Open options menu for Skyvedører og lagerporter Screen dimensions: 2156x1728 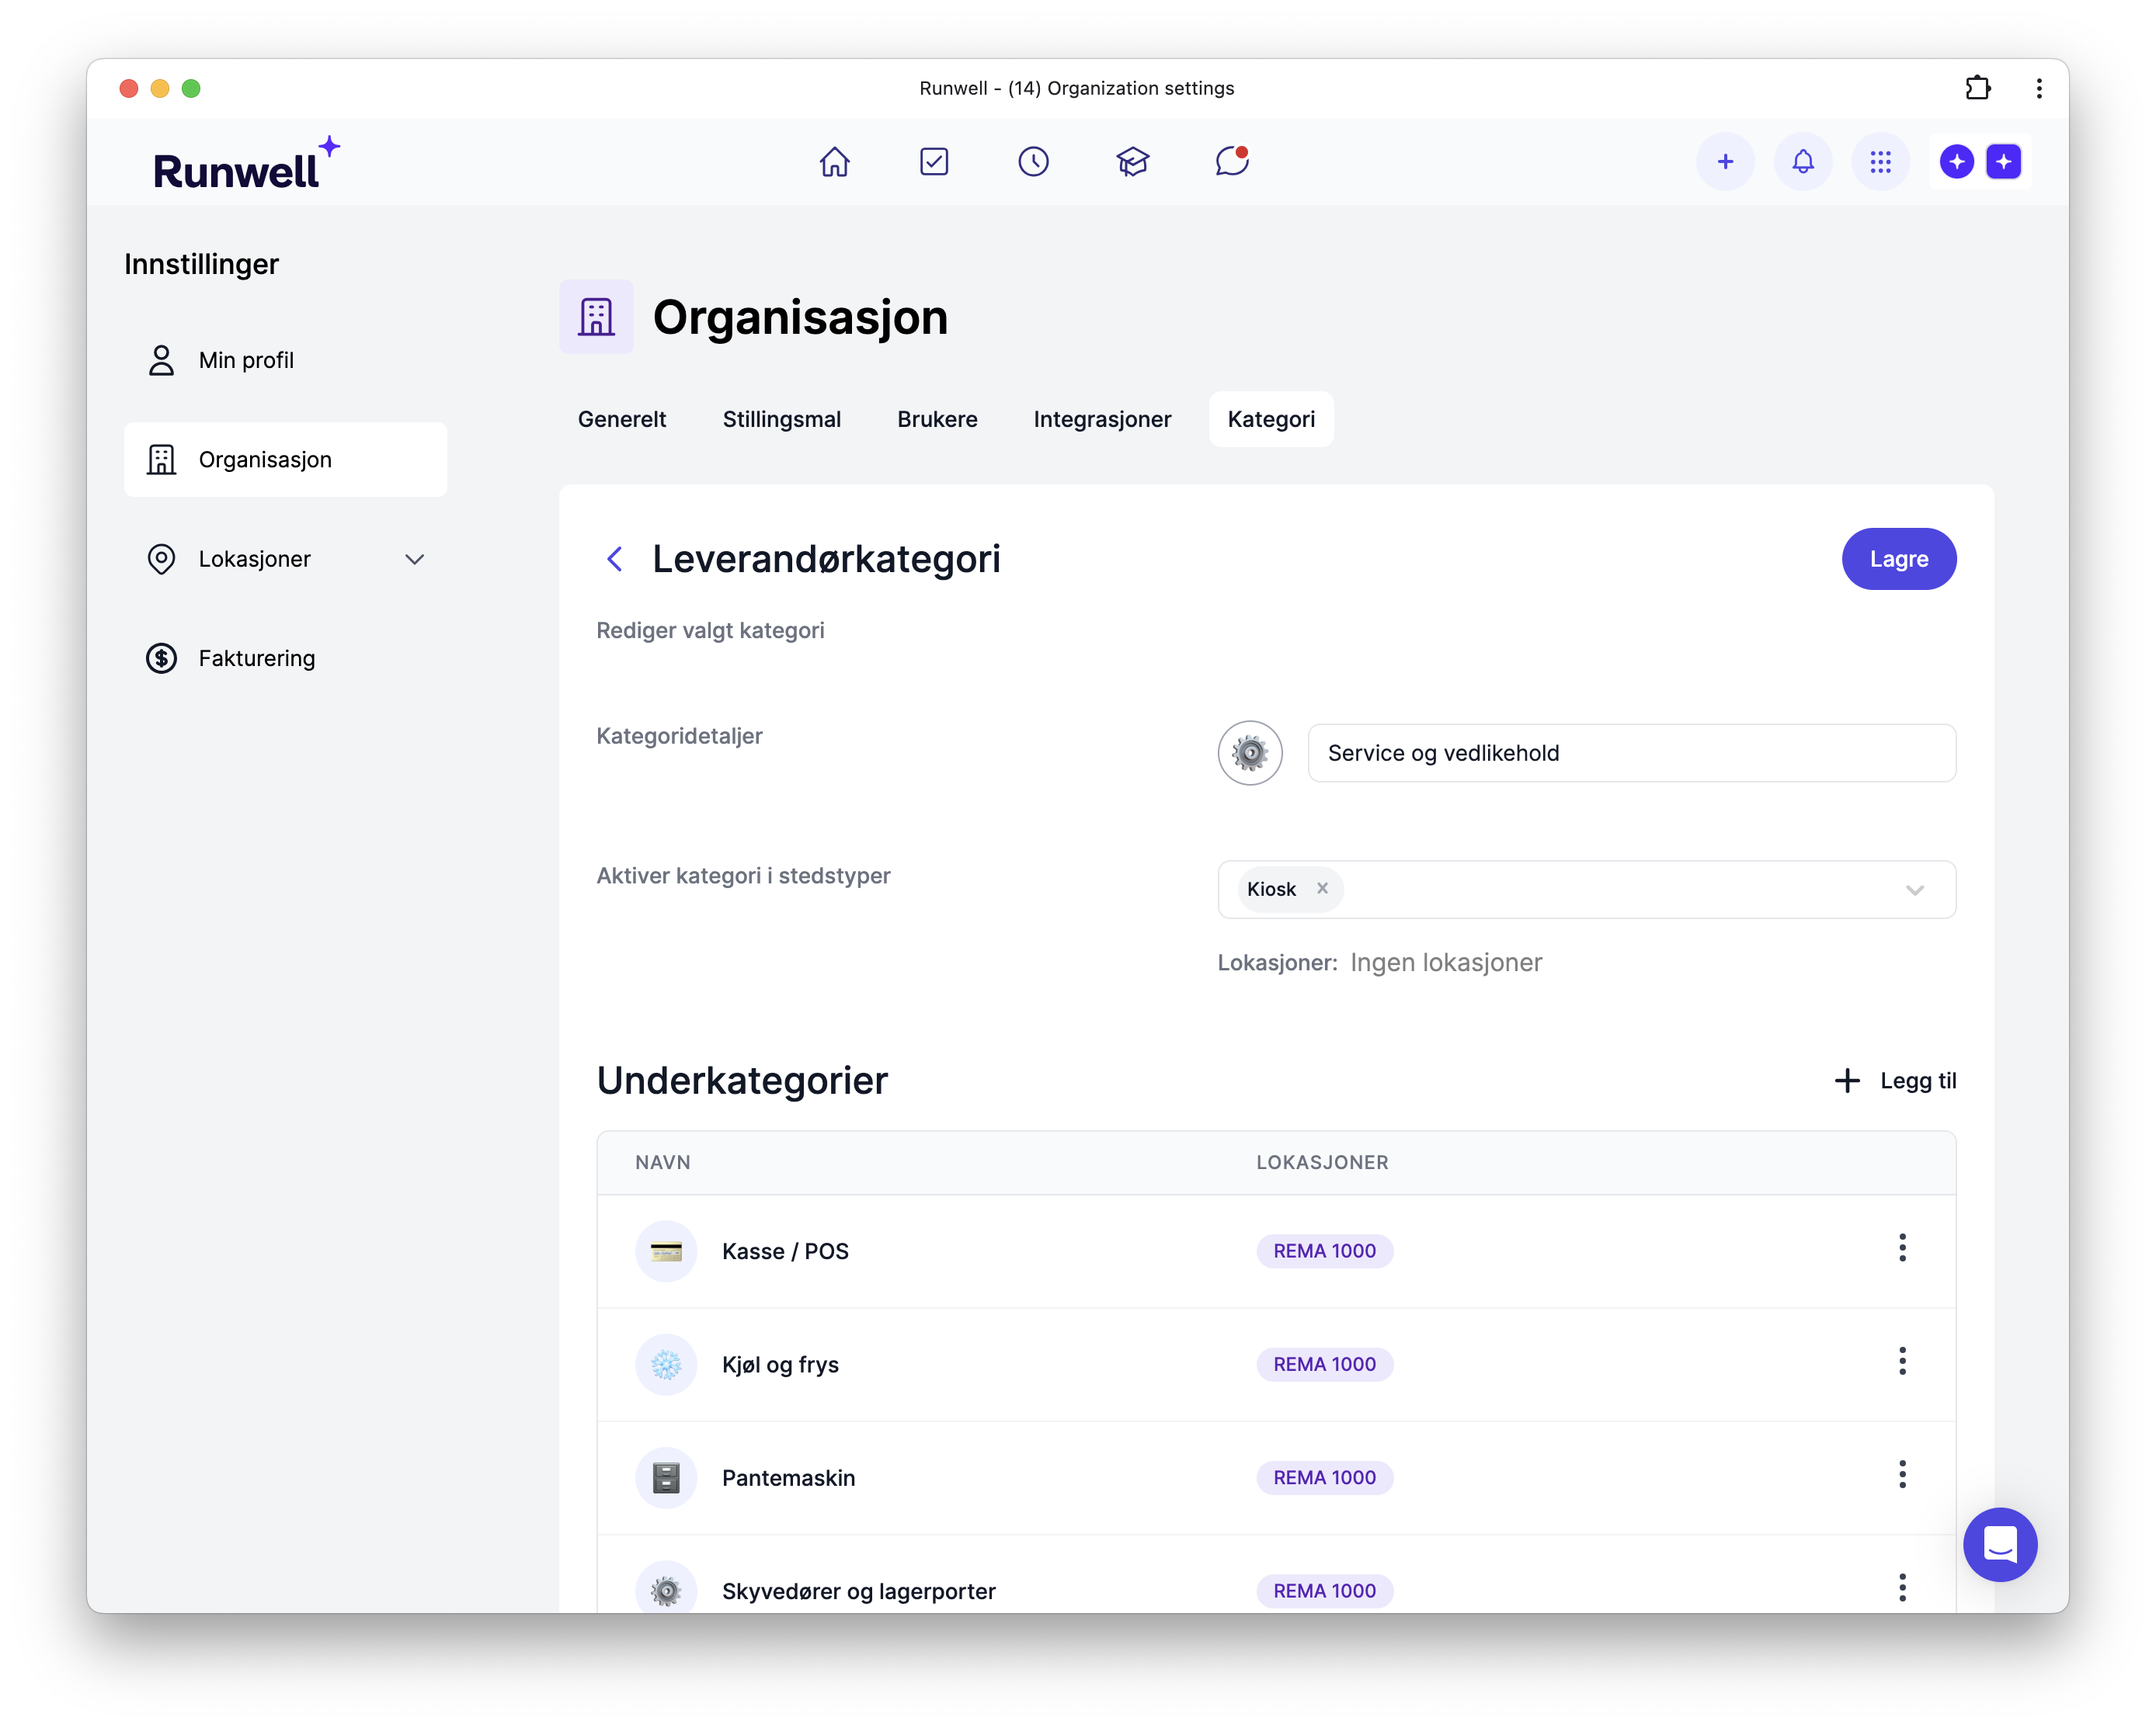click(1902, 1587)
